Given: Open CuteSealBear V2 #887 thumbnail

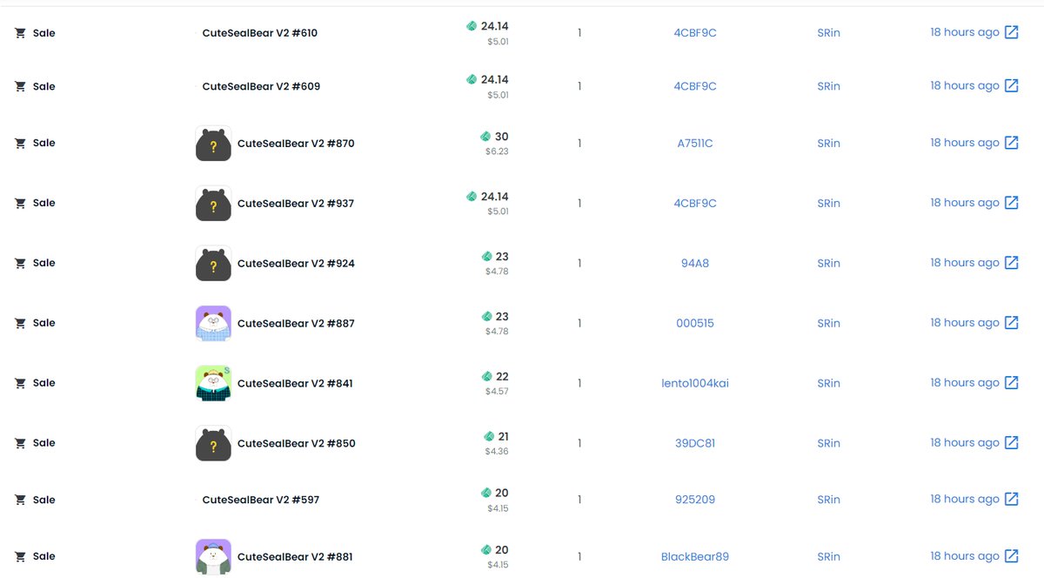Looking at the screenshot, I should [x=213, y=323].
